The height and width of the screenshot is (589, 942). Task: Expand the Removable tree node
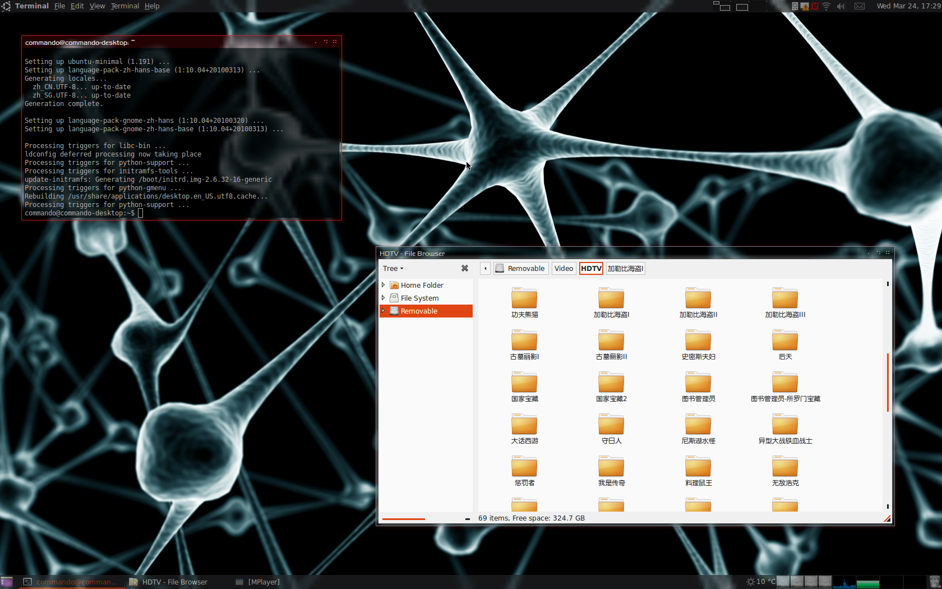(384, 311)
